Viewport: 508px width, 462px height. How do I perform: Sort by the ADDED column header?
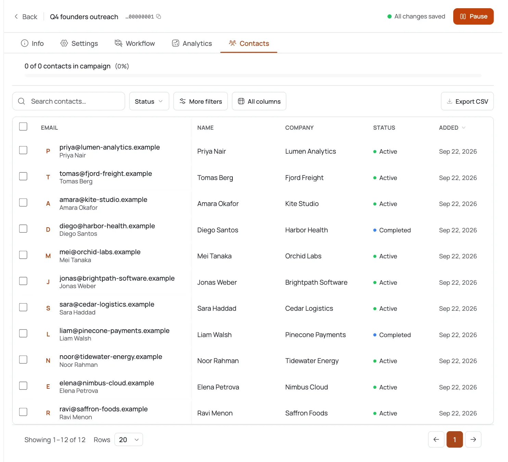coord(452,128)
